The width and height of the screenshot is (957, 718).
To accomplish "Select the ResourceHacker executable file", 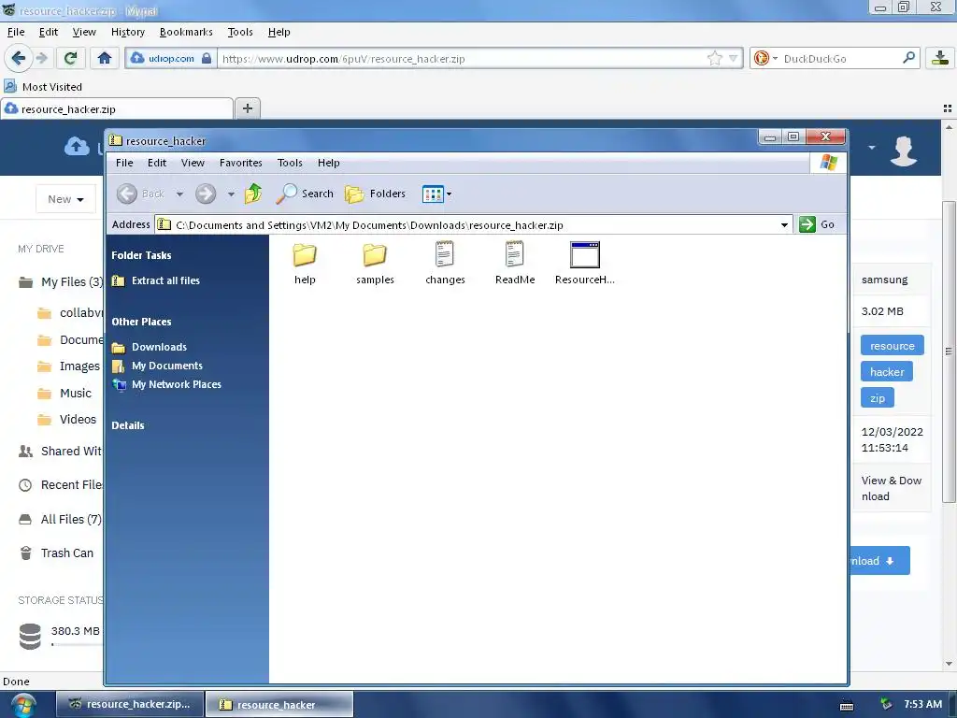I will [585, 264].
